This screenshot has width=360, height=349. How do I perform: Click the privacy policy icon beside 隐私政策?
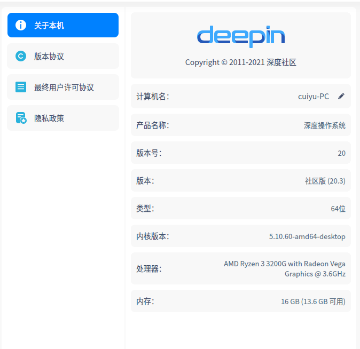pos(21,118)
